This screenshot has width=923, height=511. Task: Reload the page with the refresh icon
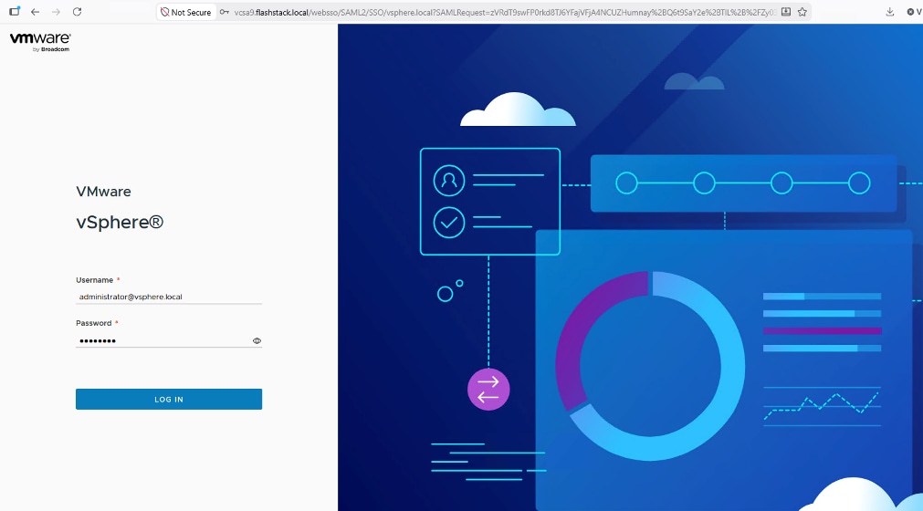tap(77, 12)
